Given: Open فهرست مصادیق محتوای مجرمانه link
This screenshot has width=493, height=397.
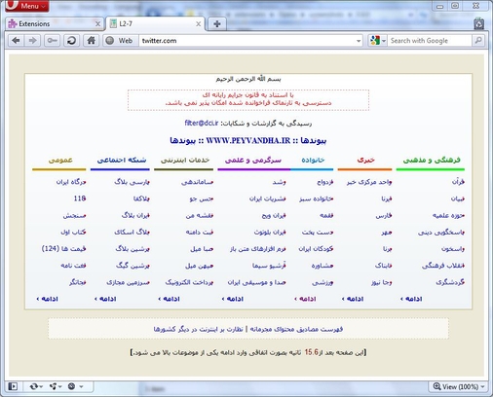Looking at the screenshot, I should (x=296, y=329).
